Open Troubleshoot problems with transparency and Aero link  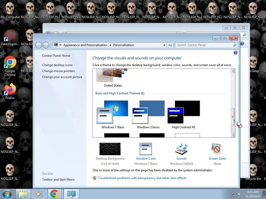[x=142, y=178]
